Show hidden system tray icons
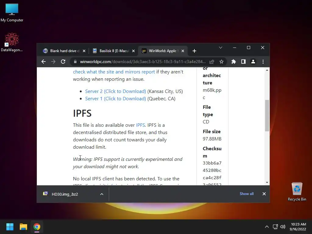 (x=267, y=227)
